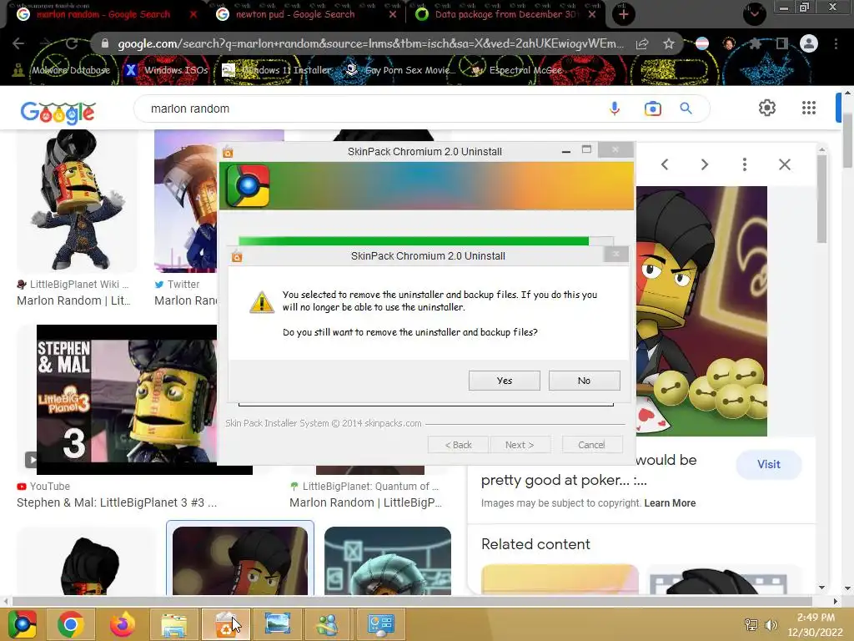Launch Firefox from the taskbar

pyautogui.click(x=122, y=624)
